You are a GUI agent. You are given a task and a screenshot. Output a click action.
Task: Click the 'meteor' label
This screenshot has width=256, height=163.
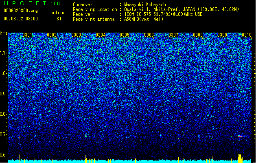(x=58, y=13)
